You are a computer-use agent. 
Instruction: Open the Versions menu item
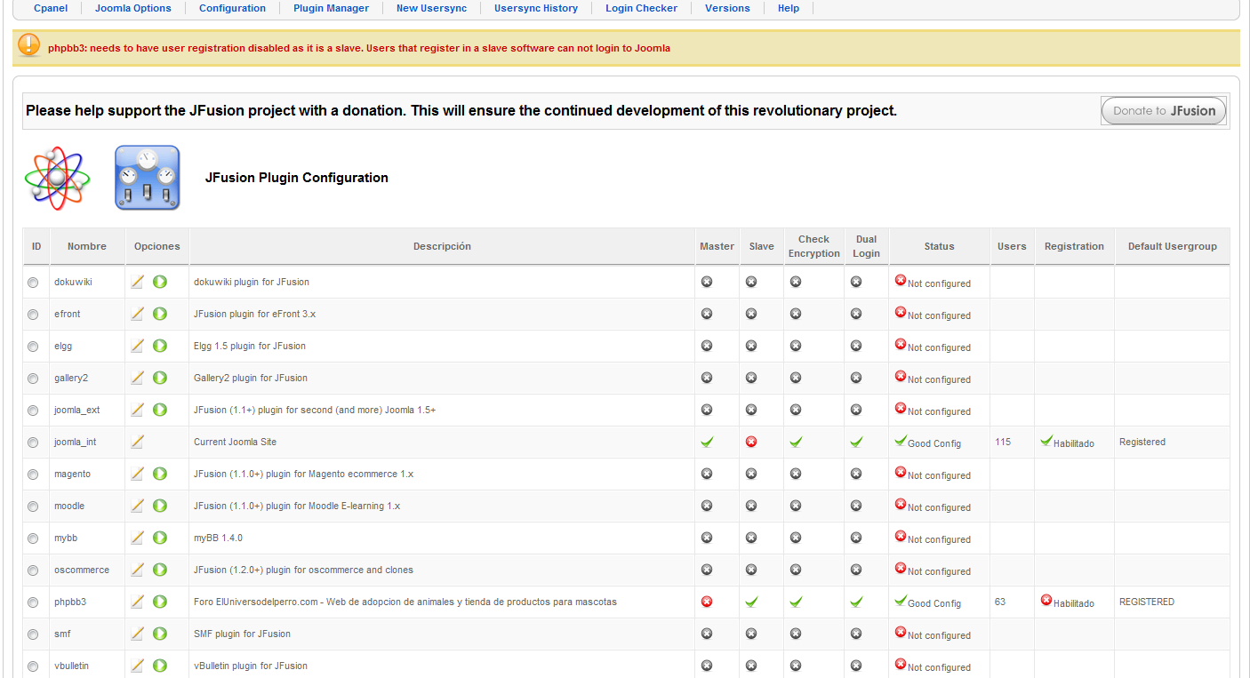point(727,8)
